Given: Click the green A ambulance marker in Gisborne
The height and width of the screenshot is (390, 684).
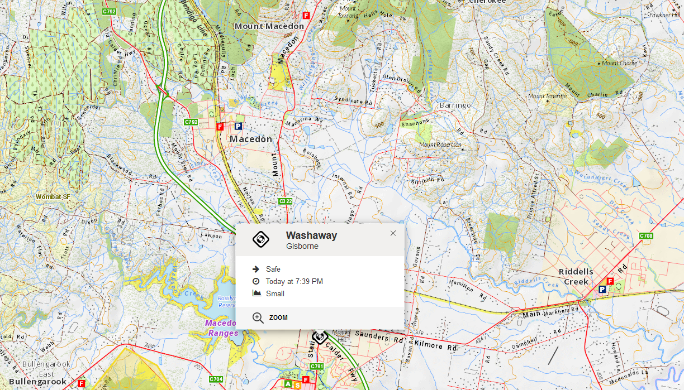Looking at the screenshot, I should (x=288, y=384).
